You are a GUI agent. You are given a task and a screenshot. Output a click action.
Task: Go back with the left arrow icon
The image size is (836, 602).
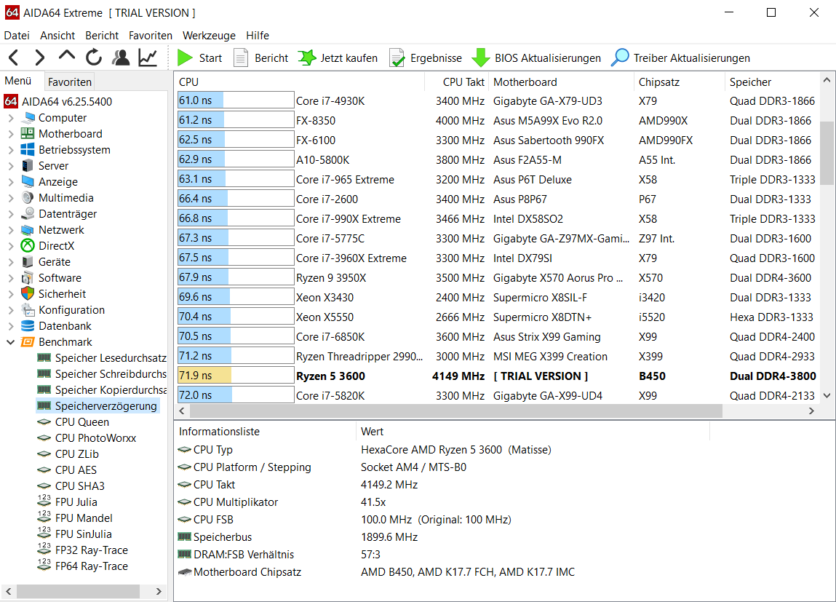14,58
